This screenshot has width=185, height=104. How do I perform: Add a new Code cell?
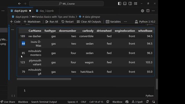pos(15,22)
